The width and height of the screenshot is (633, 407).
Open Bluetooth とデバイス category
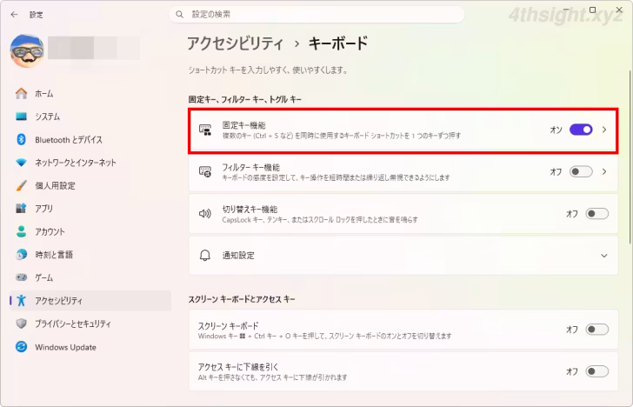point(90,139)
